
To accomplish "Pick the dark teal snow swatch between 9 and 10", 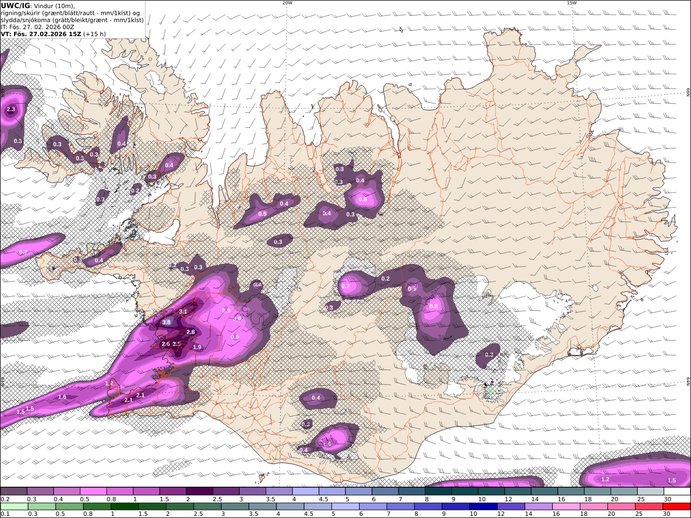I will click(464, 492).
